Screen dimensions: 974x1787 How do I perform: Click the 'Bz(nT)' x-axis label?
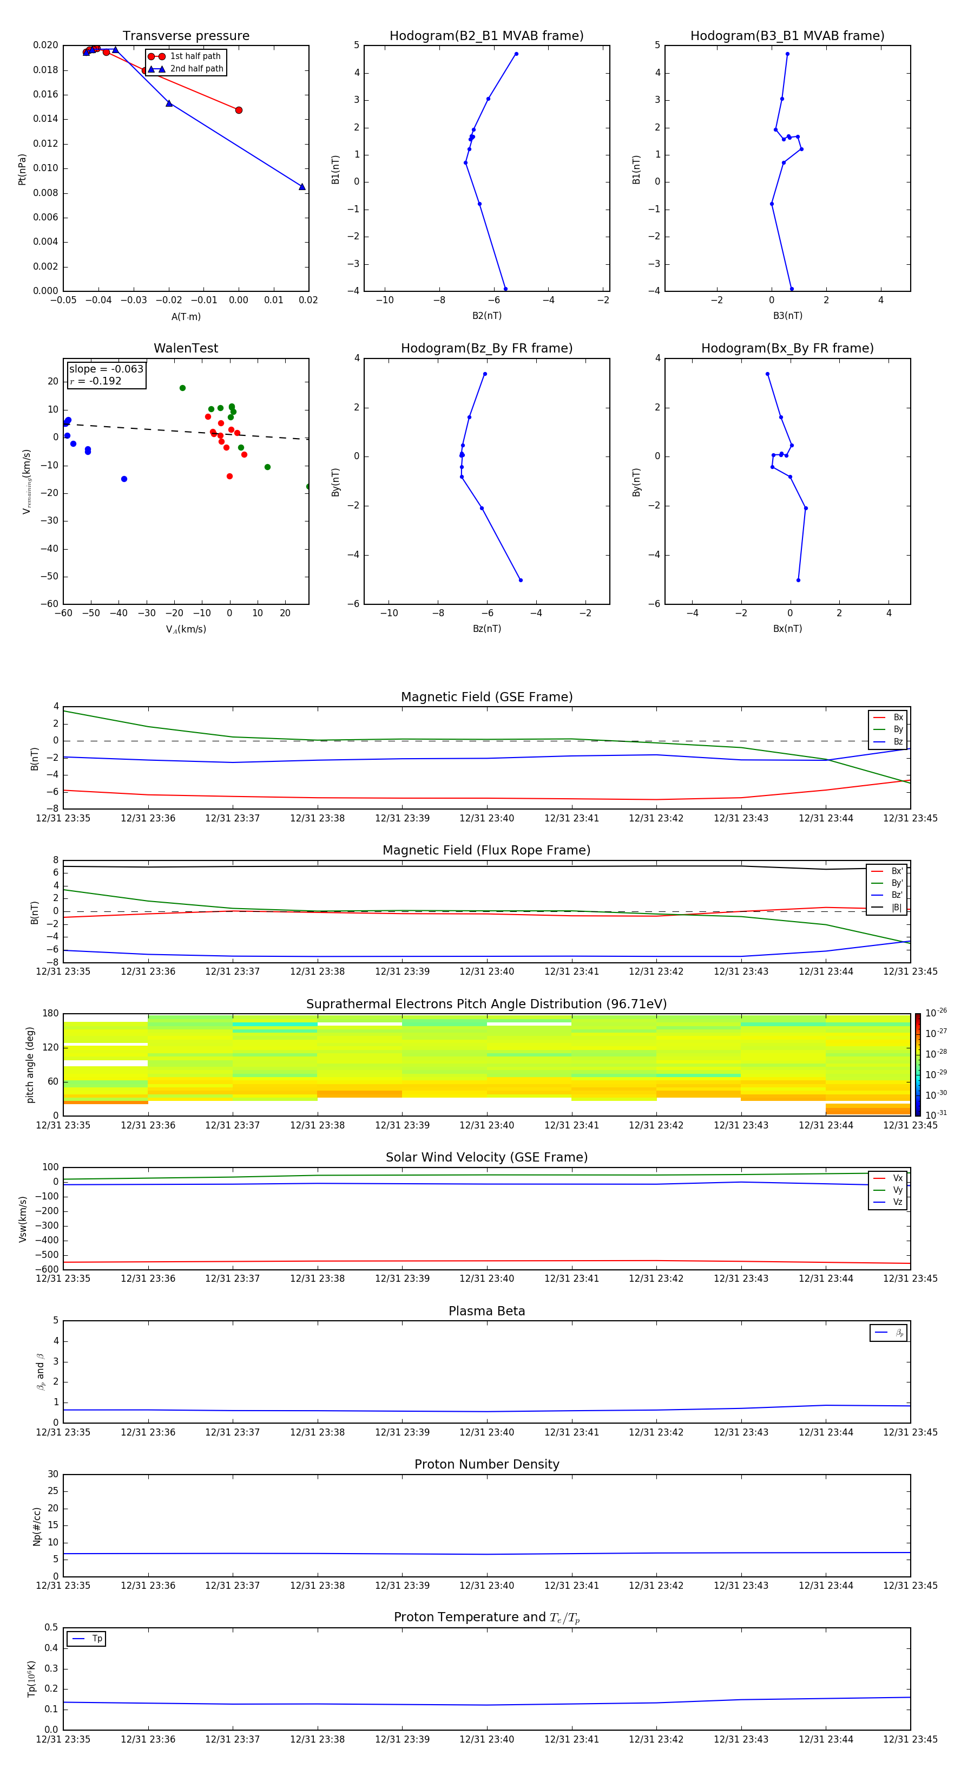click(x=486, y=629)
